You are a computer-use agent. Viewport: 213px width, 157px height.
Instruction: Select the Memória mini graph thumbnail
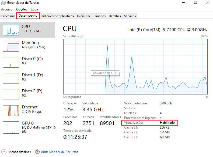pos(11,46)
